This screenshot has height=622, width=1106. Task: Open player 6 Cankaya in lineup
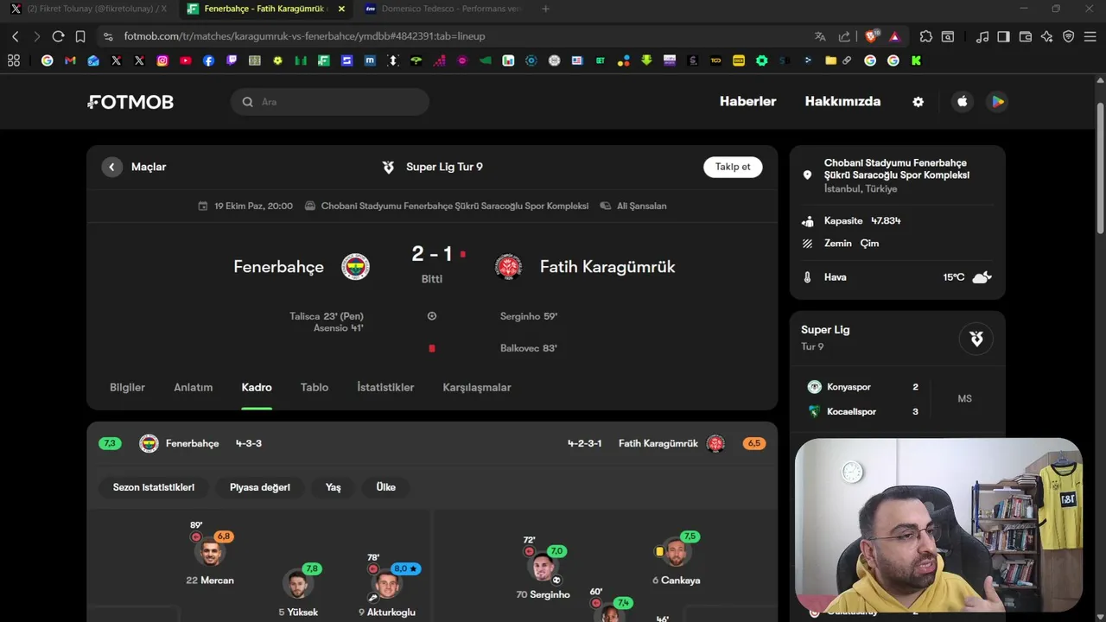click(677, 557)
